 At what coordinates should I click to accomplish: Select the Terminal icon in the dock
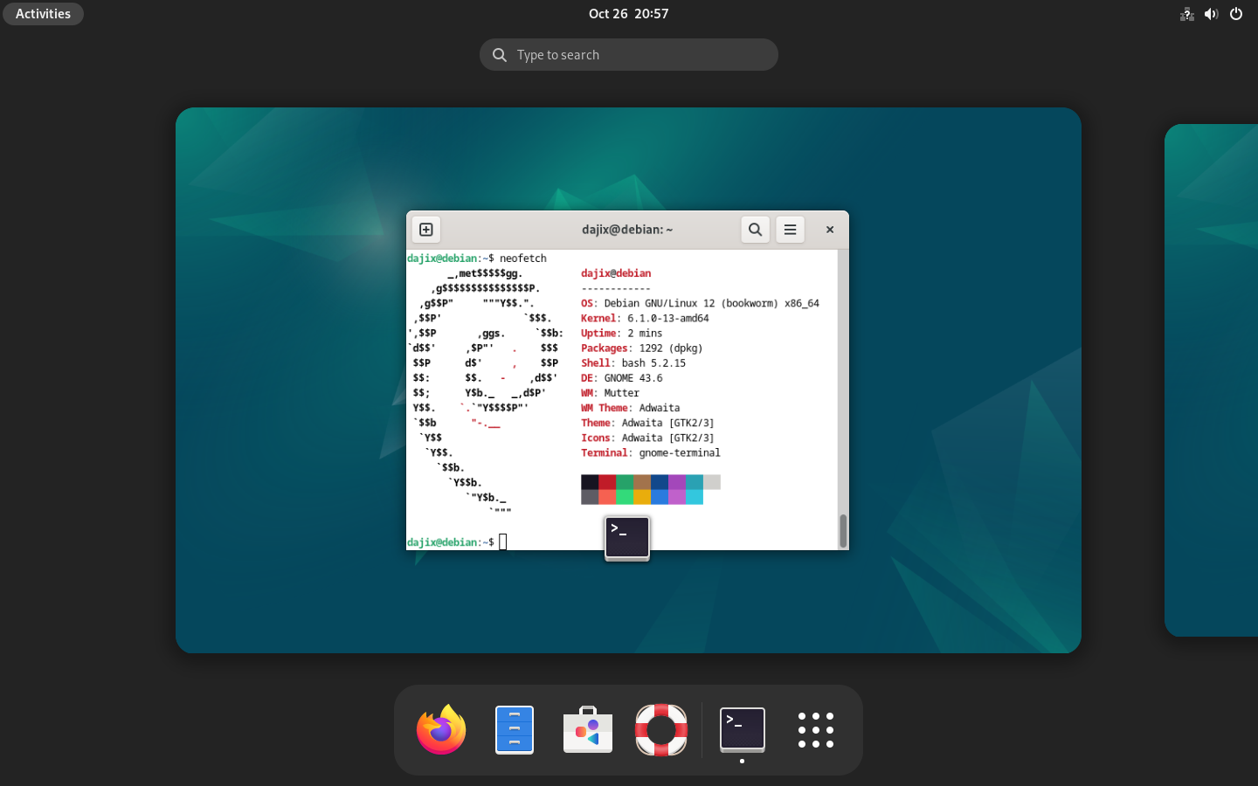742,729
